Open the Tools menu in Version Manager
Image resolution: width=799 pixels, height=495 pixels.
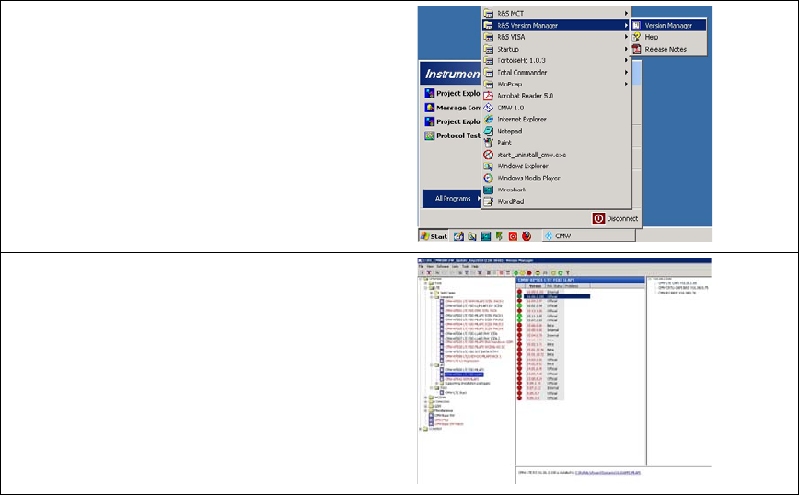465,266
